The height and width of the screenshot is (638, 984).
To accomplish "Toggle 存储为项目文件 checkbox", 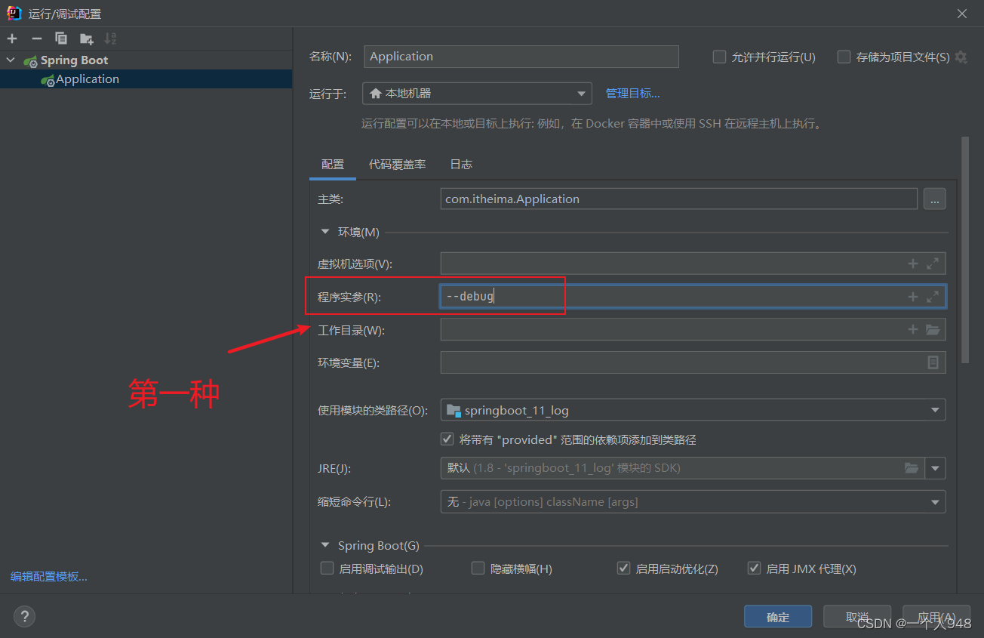I will coord(844,57).
